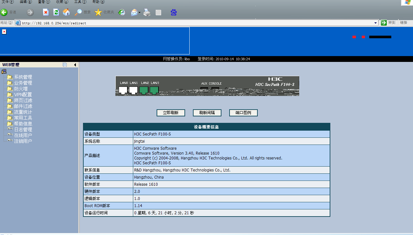Click the Print icon in toolbar

point(147,13)
